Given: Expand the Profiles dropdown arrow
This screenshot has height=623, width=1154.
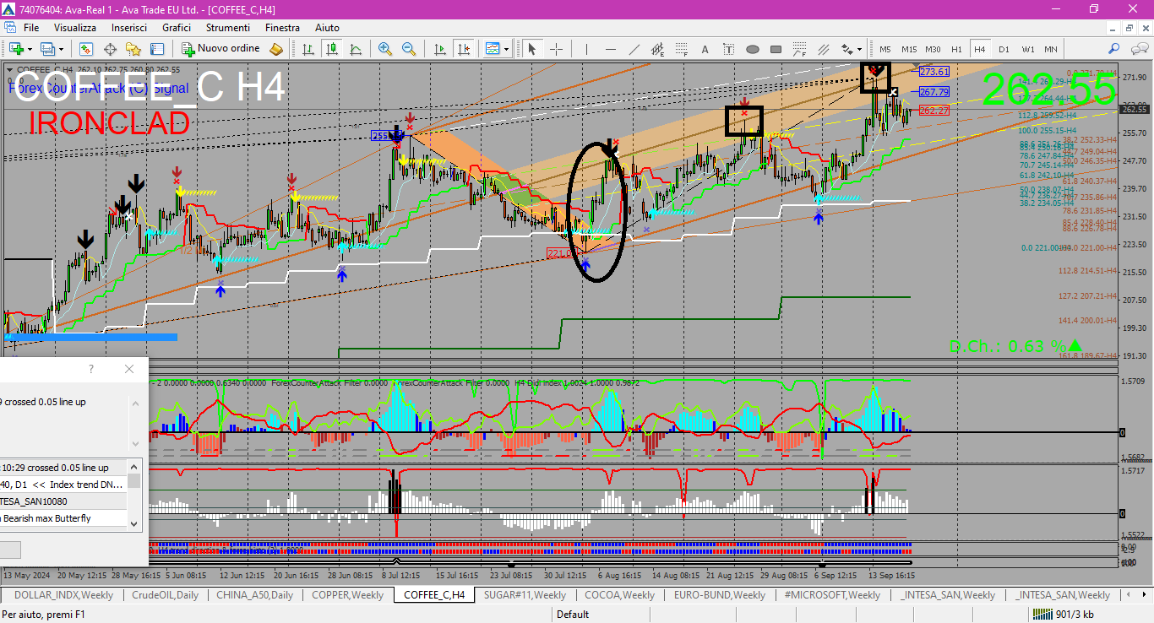Looking at the screenshot, I should pos(61,49).
